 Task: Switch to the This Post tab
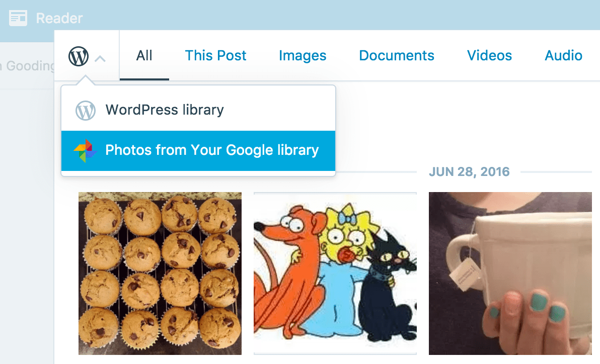coord(215,55)
